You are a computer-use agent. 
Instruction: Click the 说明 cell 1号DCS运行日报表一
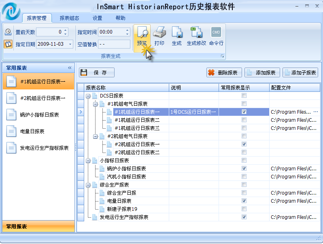point(194,112)
